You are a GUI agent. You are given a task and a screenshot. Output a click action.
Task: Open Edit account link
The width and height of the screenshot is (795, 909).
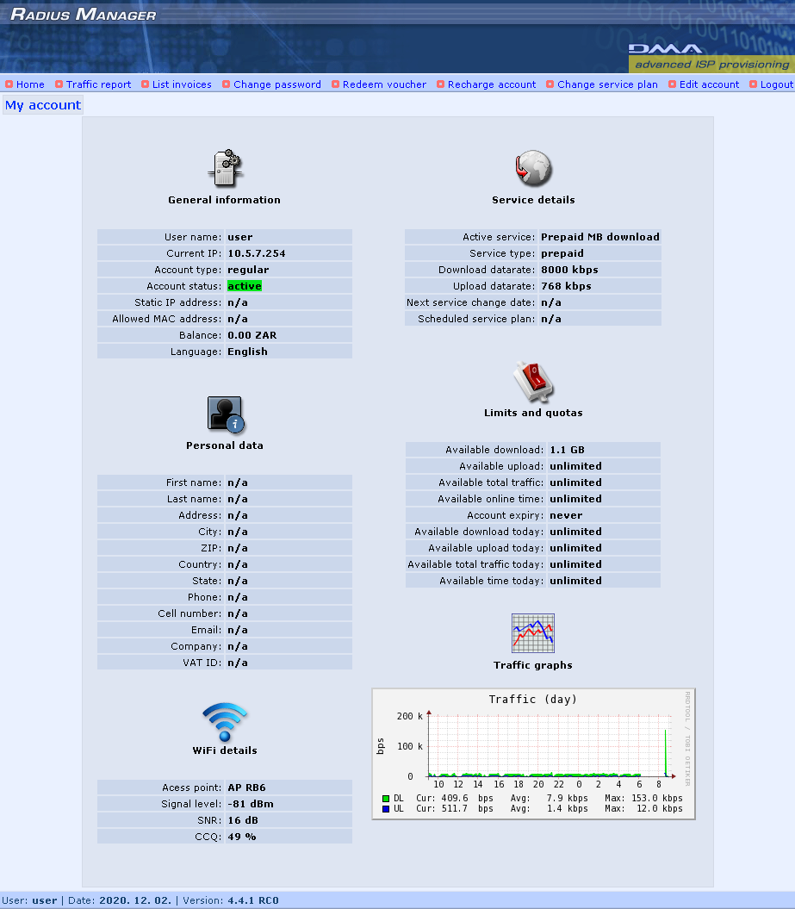[709, 84]
